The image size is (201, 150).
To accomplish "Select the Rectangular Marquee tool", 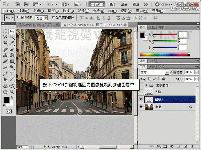I will point(5,31).
